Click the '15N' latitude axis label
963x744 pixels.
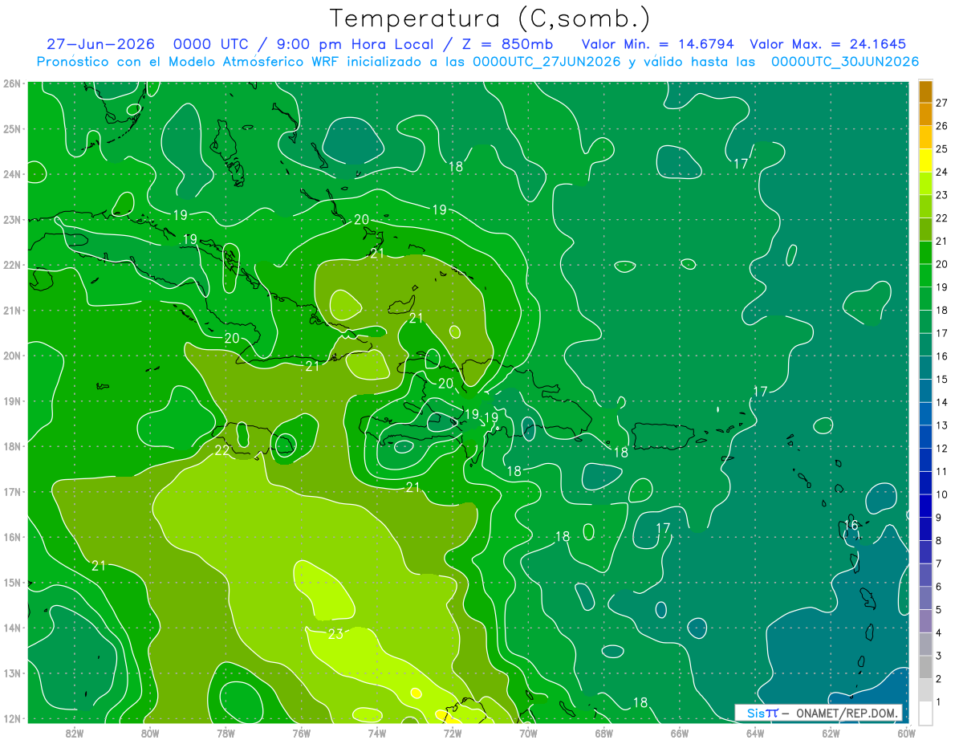(12, 582)
